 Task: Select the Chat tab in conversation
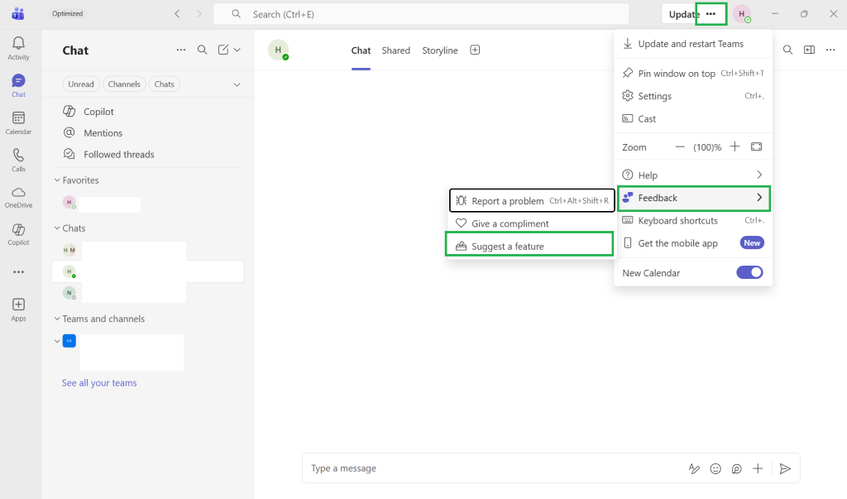point(361,50)
